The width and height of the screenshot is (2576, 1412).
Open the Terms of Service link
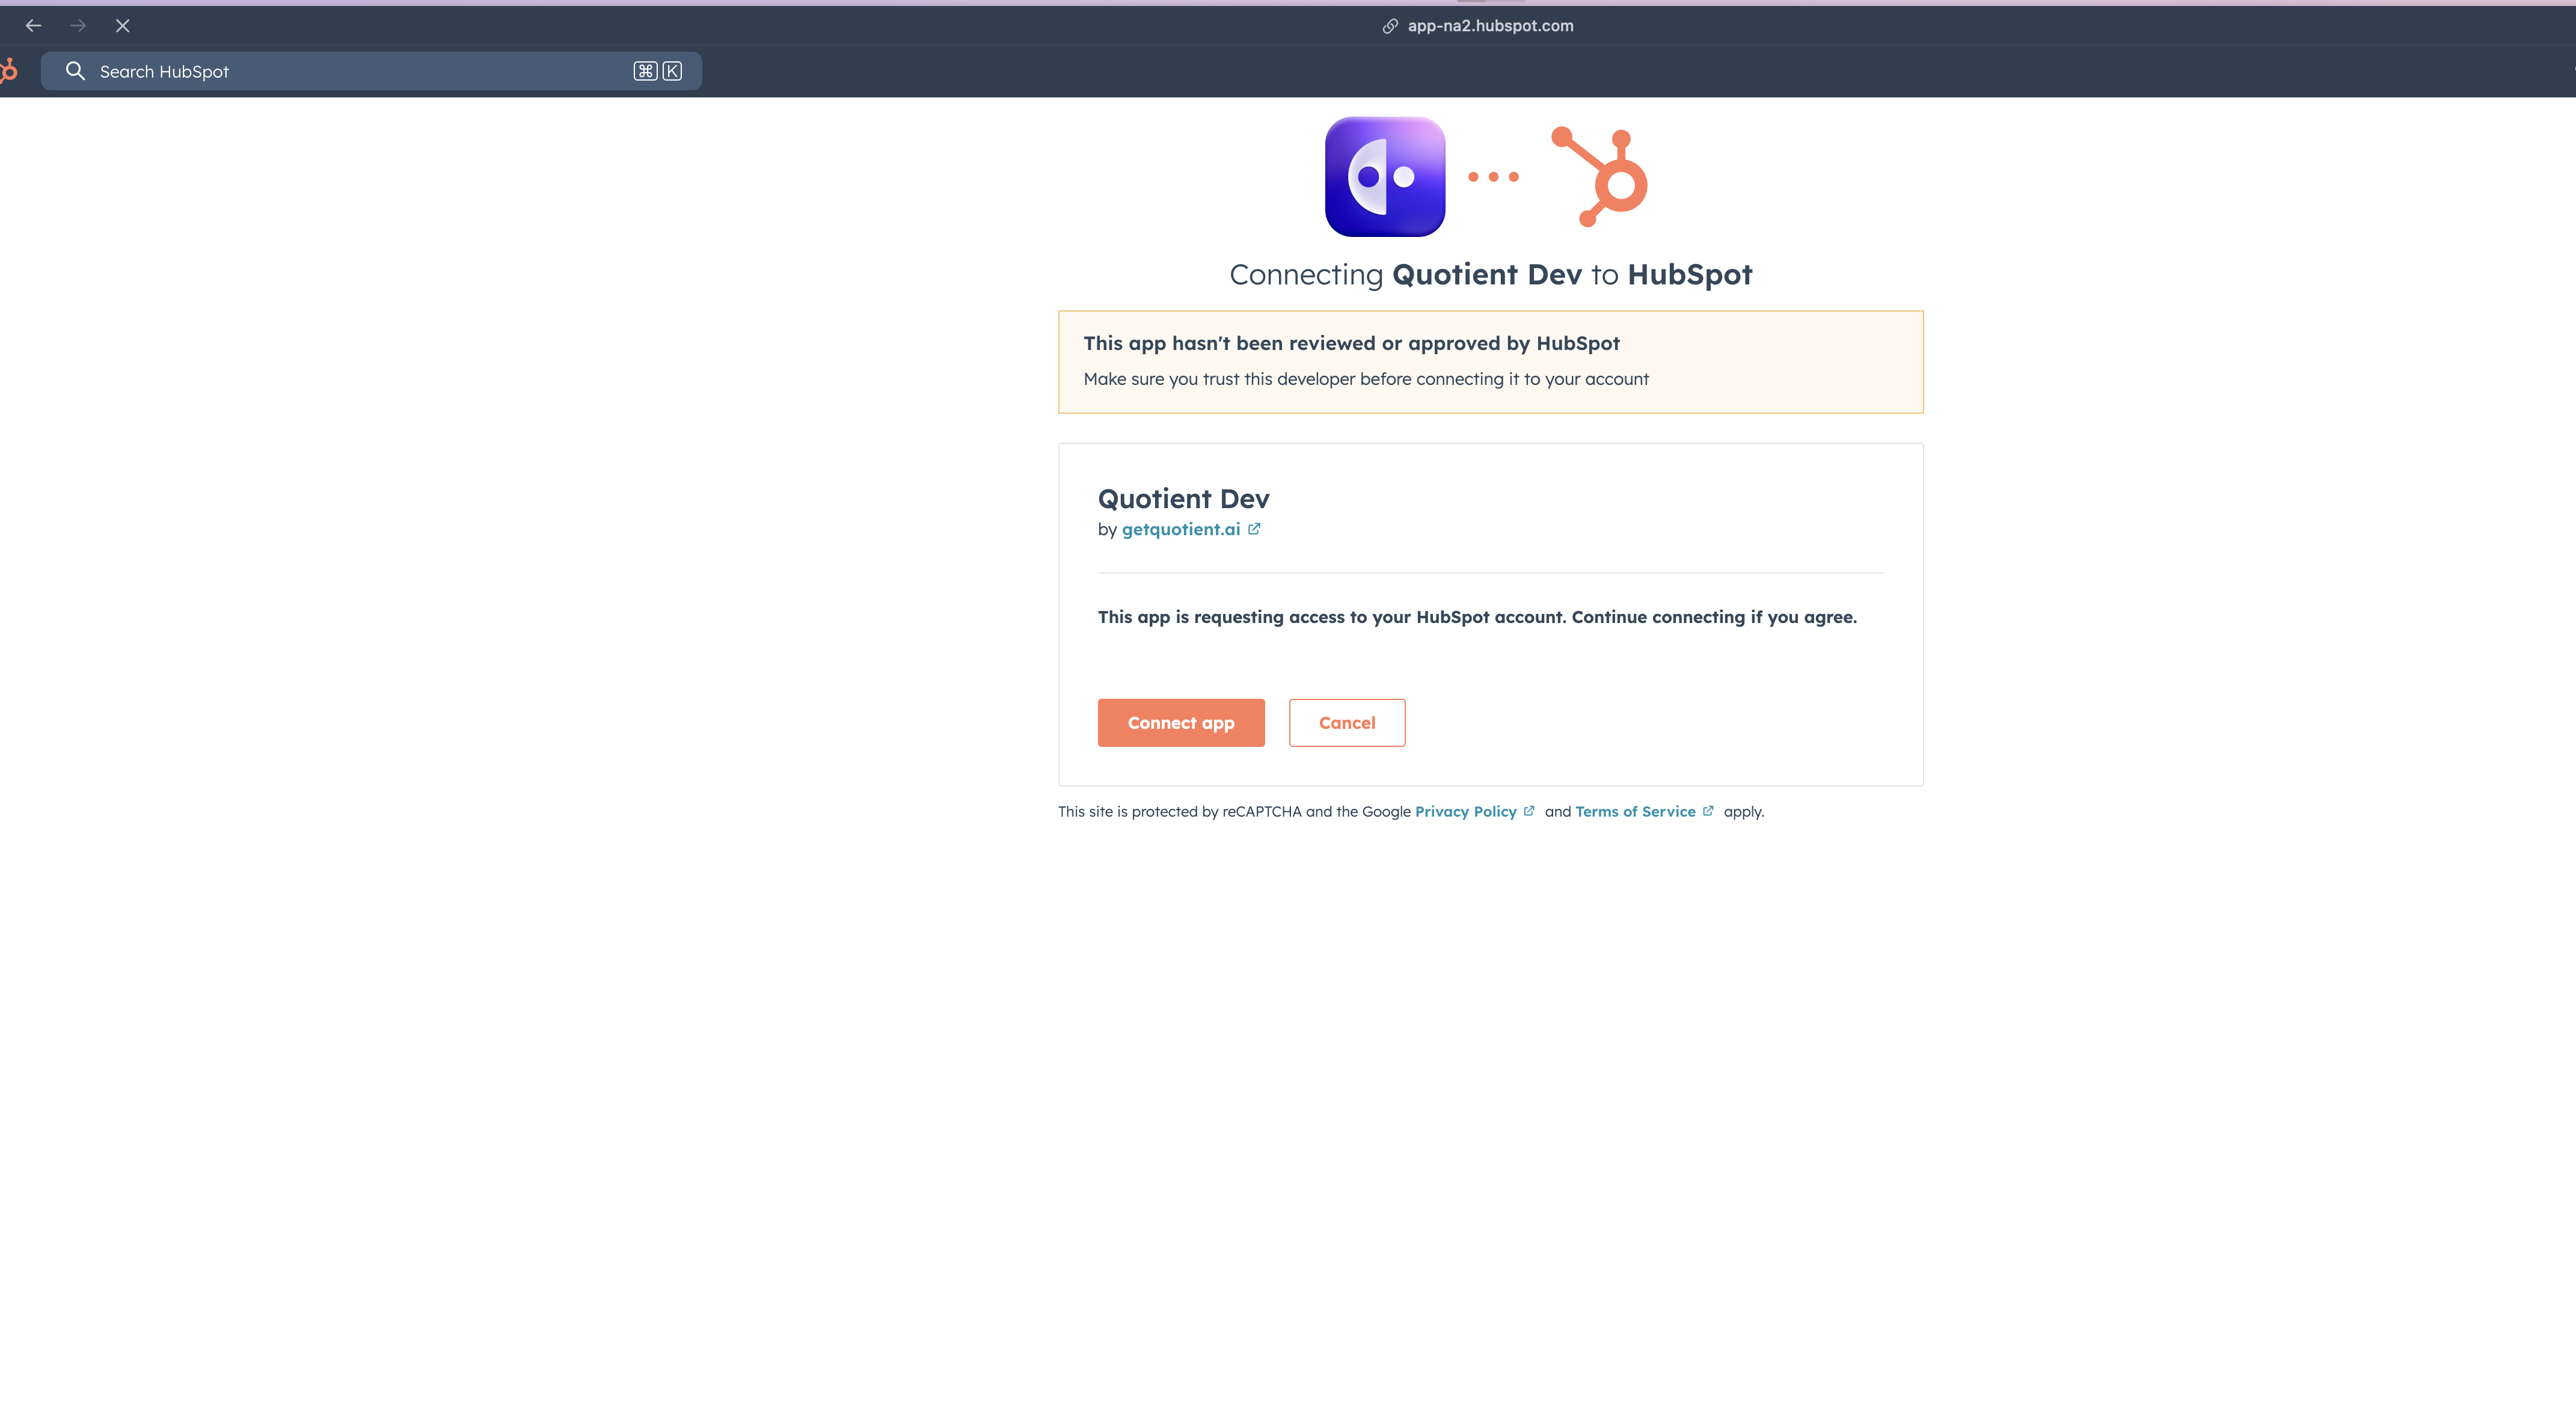pos(1635,811)
